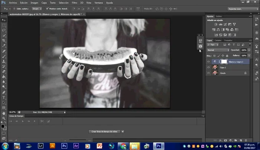
Task: Enable the Selec. autom. checkbox
Action: (x=14, y=8)
